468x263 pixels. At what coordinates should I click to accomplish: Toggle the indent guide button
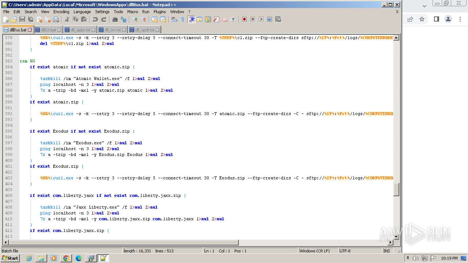(x=191, y=19)
